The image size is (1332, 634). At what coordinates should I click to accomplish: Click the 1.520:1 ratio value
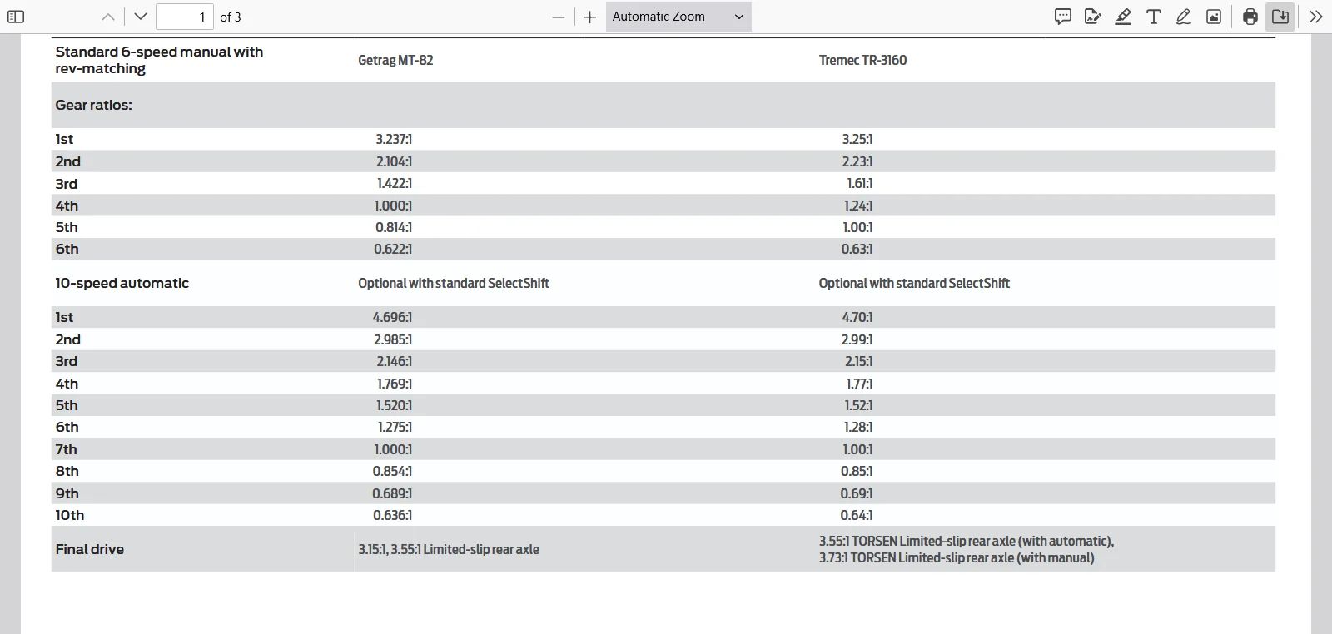[395, 405]
